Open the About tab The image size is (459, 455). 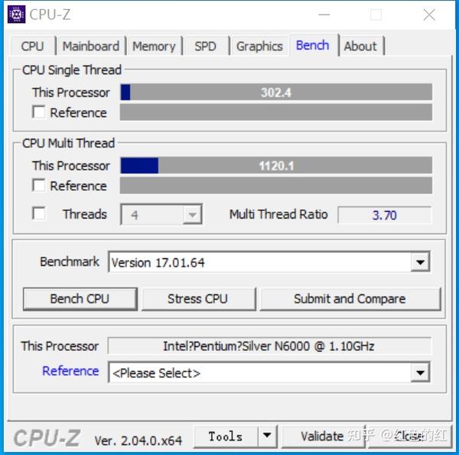pos(360,46)
